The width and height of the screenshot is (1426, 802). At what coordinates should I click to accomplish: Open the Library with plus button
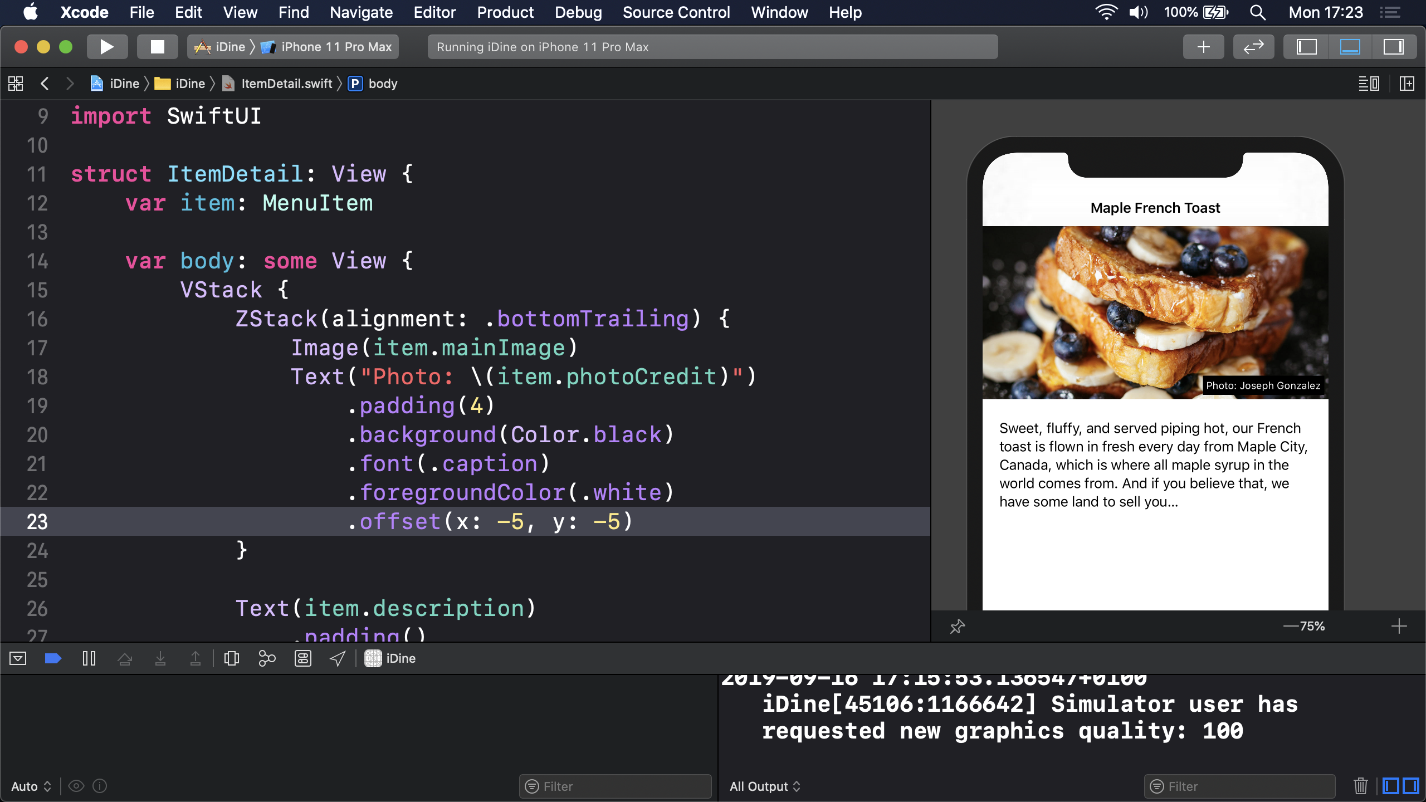(x=1203, y=47)
